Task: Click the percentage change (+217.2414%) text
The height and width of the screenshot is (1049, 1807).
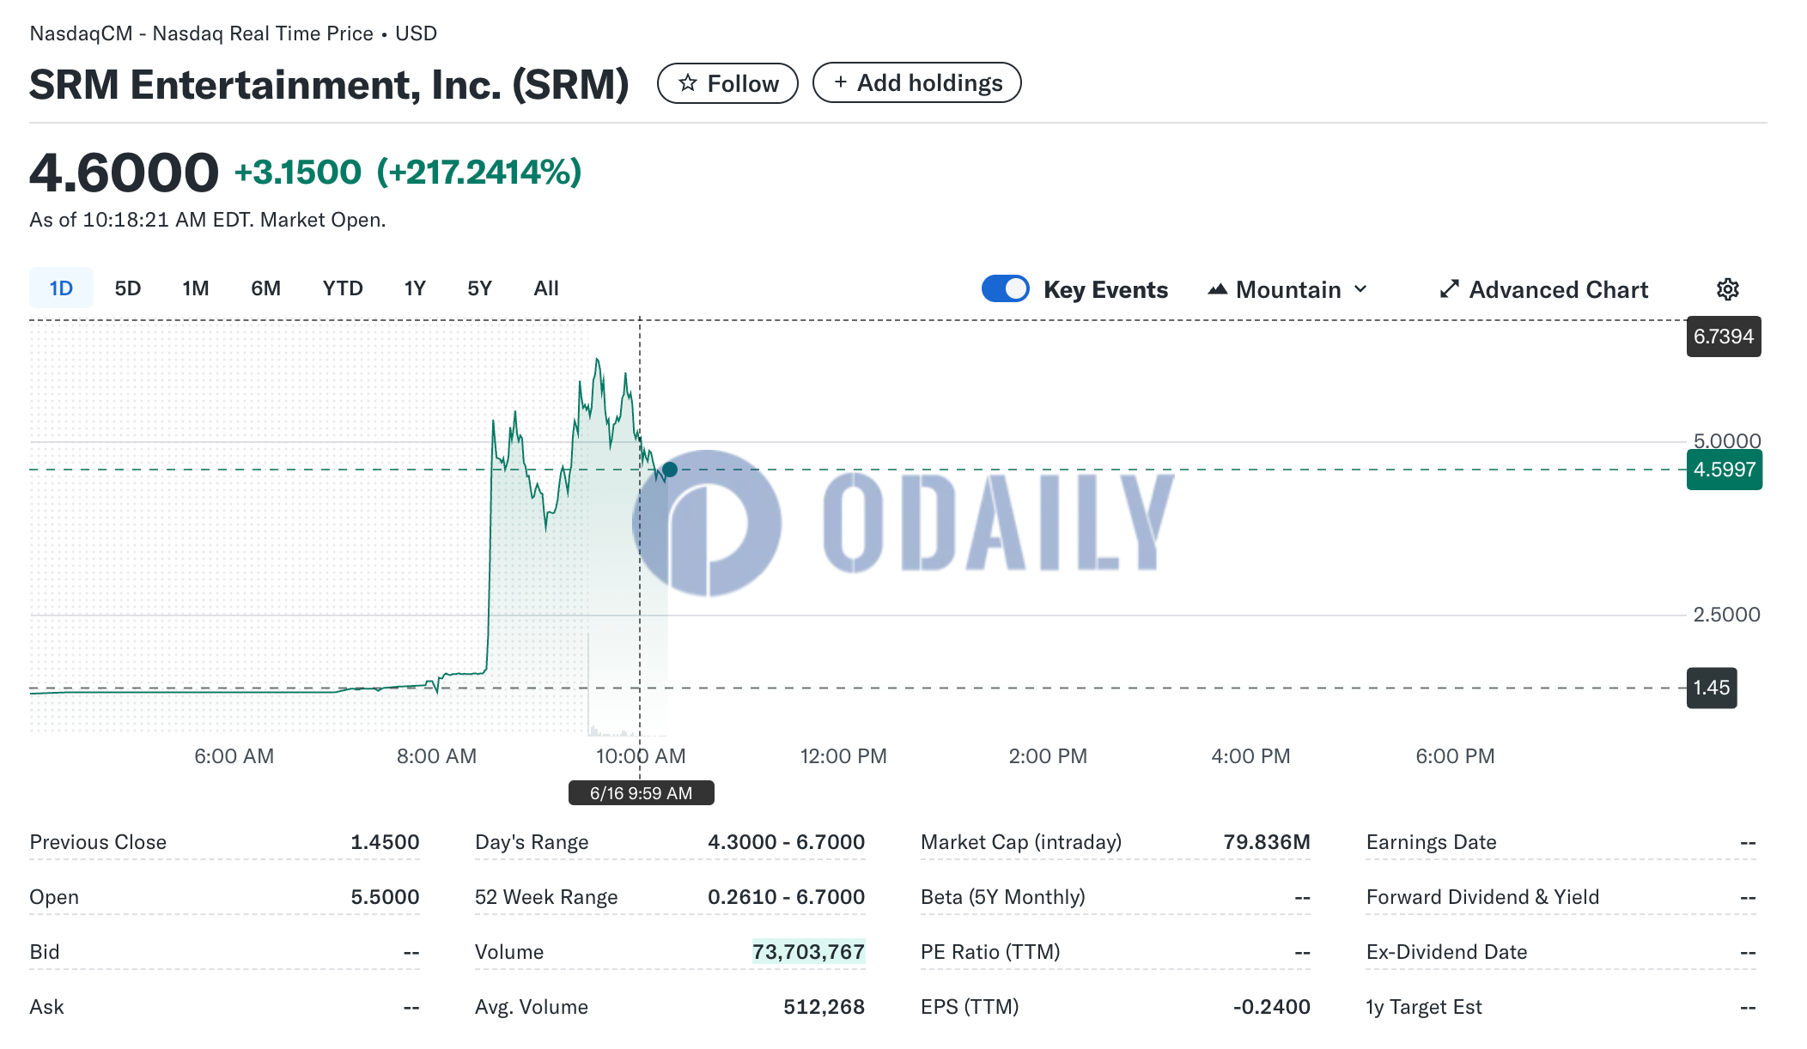Action: tap(479, 173)
